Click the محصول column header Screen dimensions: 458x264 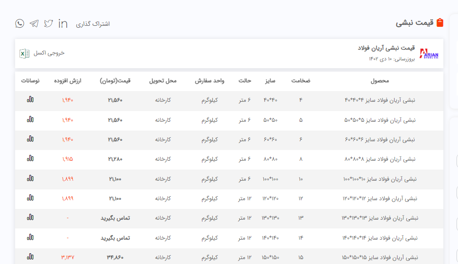click(379, 81)
